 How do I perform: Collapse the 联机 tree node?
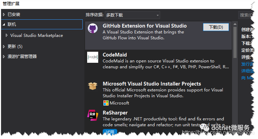4,24
